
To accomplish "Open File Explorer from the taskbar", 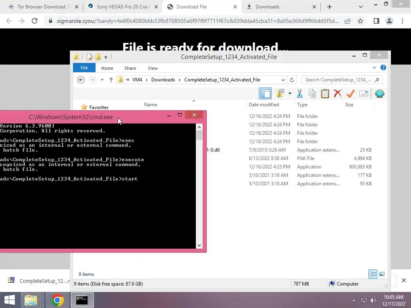I will point(31,300).
